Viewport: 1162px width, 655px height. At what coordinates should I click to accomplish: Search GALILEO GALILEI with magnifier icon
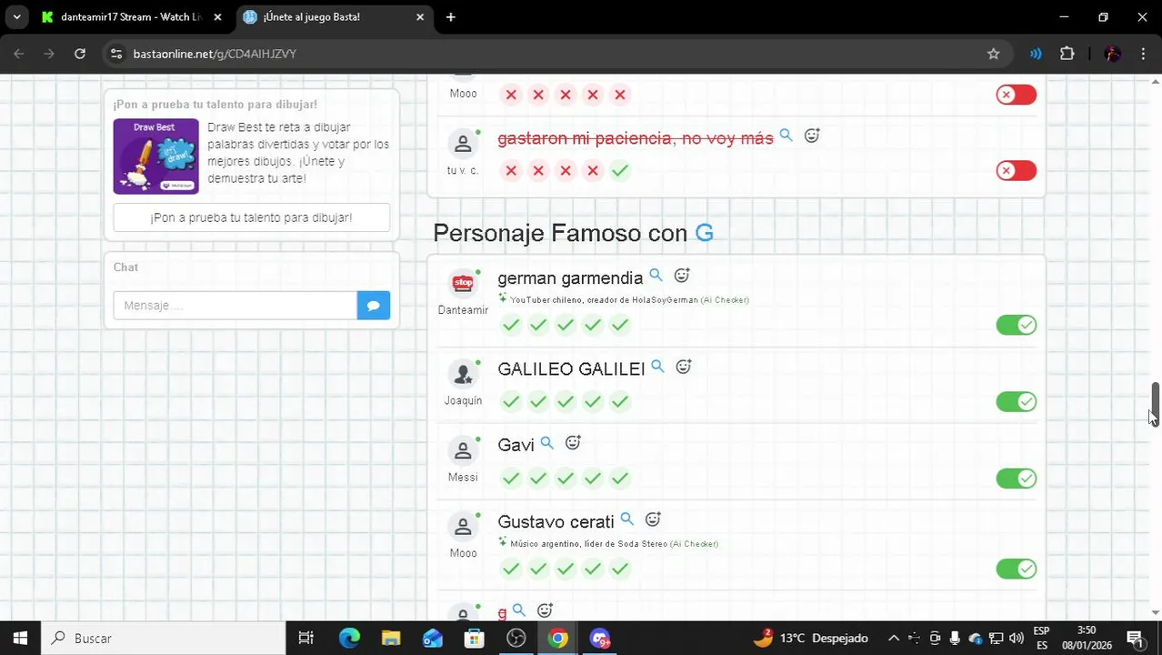[x=657, y=367]
